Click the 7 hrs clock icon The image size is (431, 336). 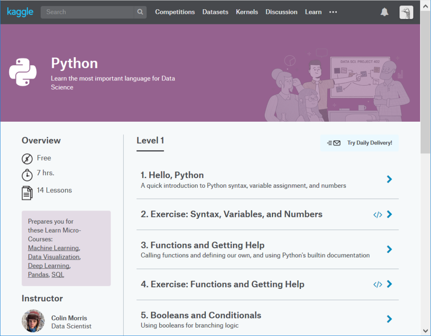coord(27,175)
